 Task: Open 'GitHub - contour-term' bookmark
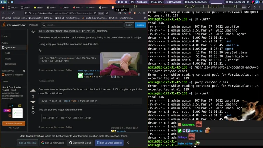pyautogui.click(x=14, y=18)
